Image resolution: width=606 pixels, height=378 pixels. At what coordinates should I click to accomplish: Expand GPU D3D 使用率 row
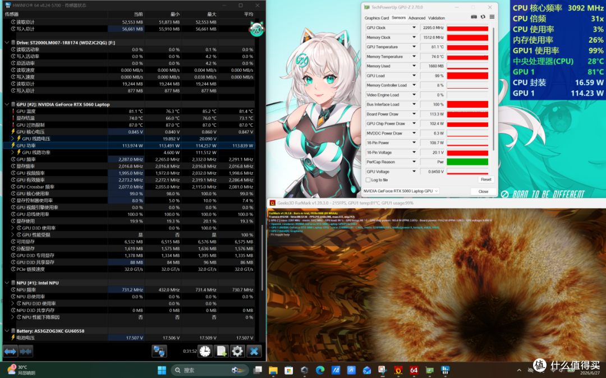[x=13, y=228]
